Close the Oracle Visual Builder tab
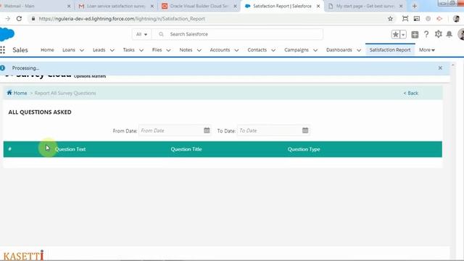Image resolution: width=464 pixels, height=261 pixels. [x=235, y=6]
